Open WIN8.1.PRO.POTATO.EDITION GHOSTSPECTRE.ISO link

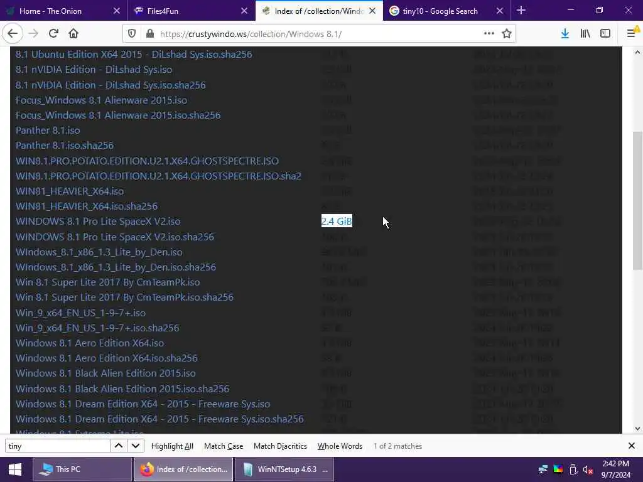pyautogui.click(x=147, y=161)
